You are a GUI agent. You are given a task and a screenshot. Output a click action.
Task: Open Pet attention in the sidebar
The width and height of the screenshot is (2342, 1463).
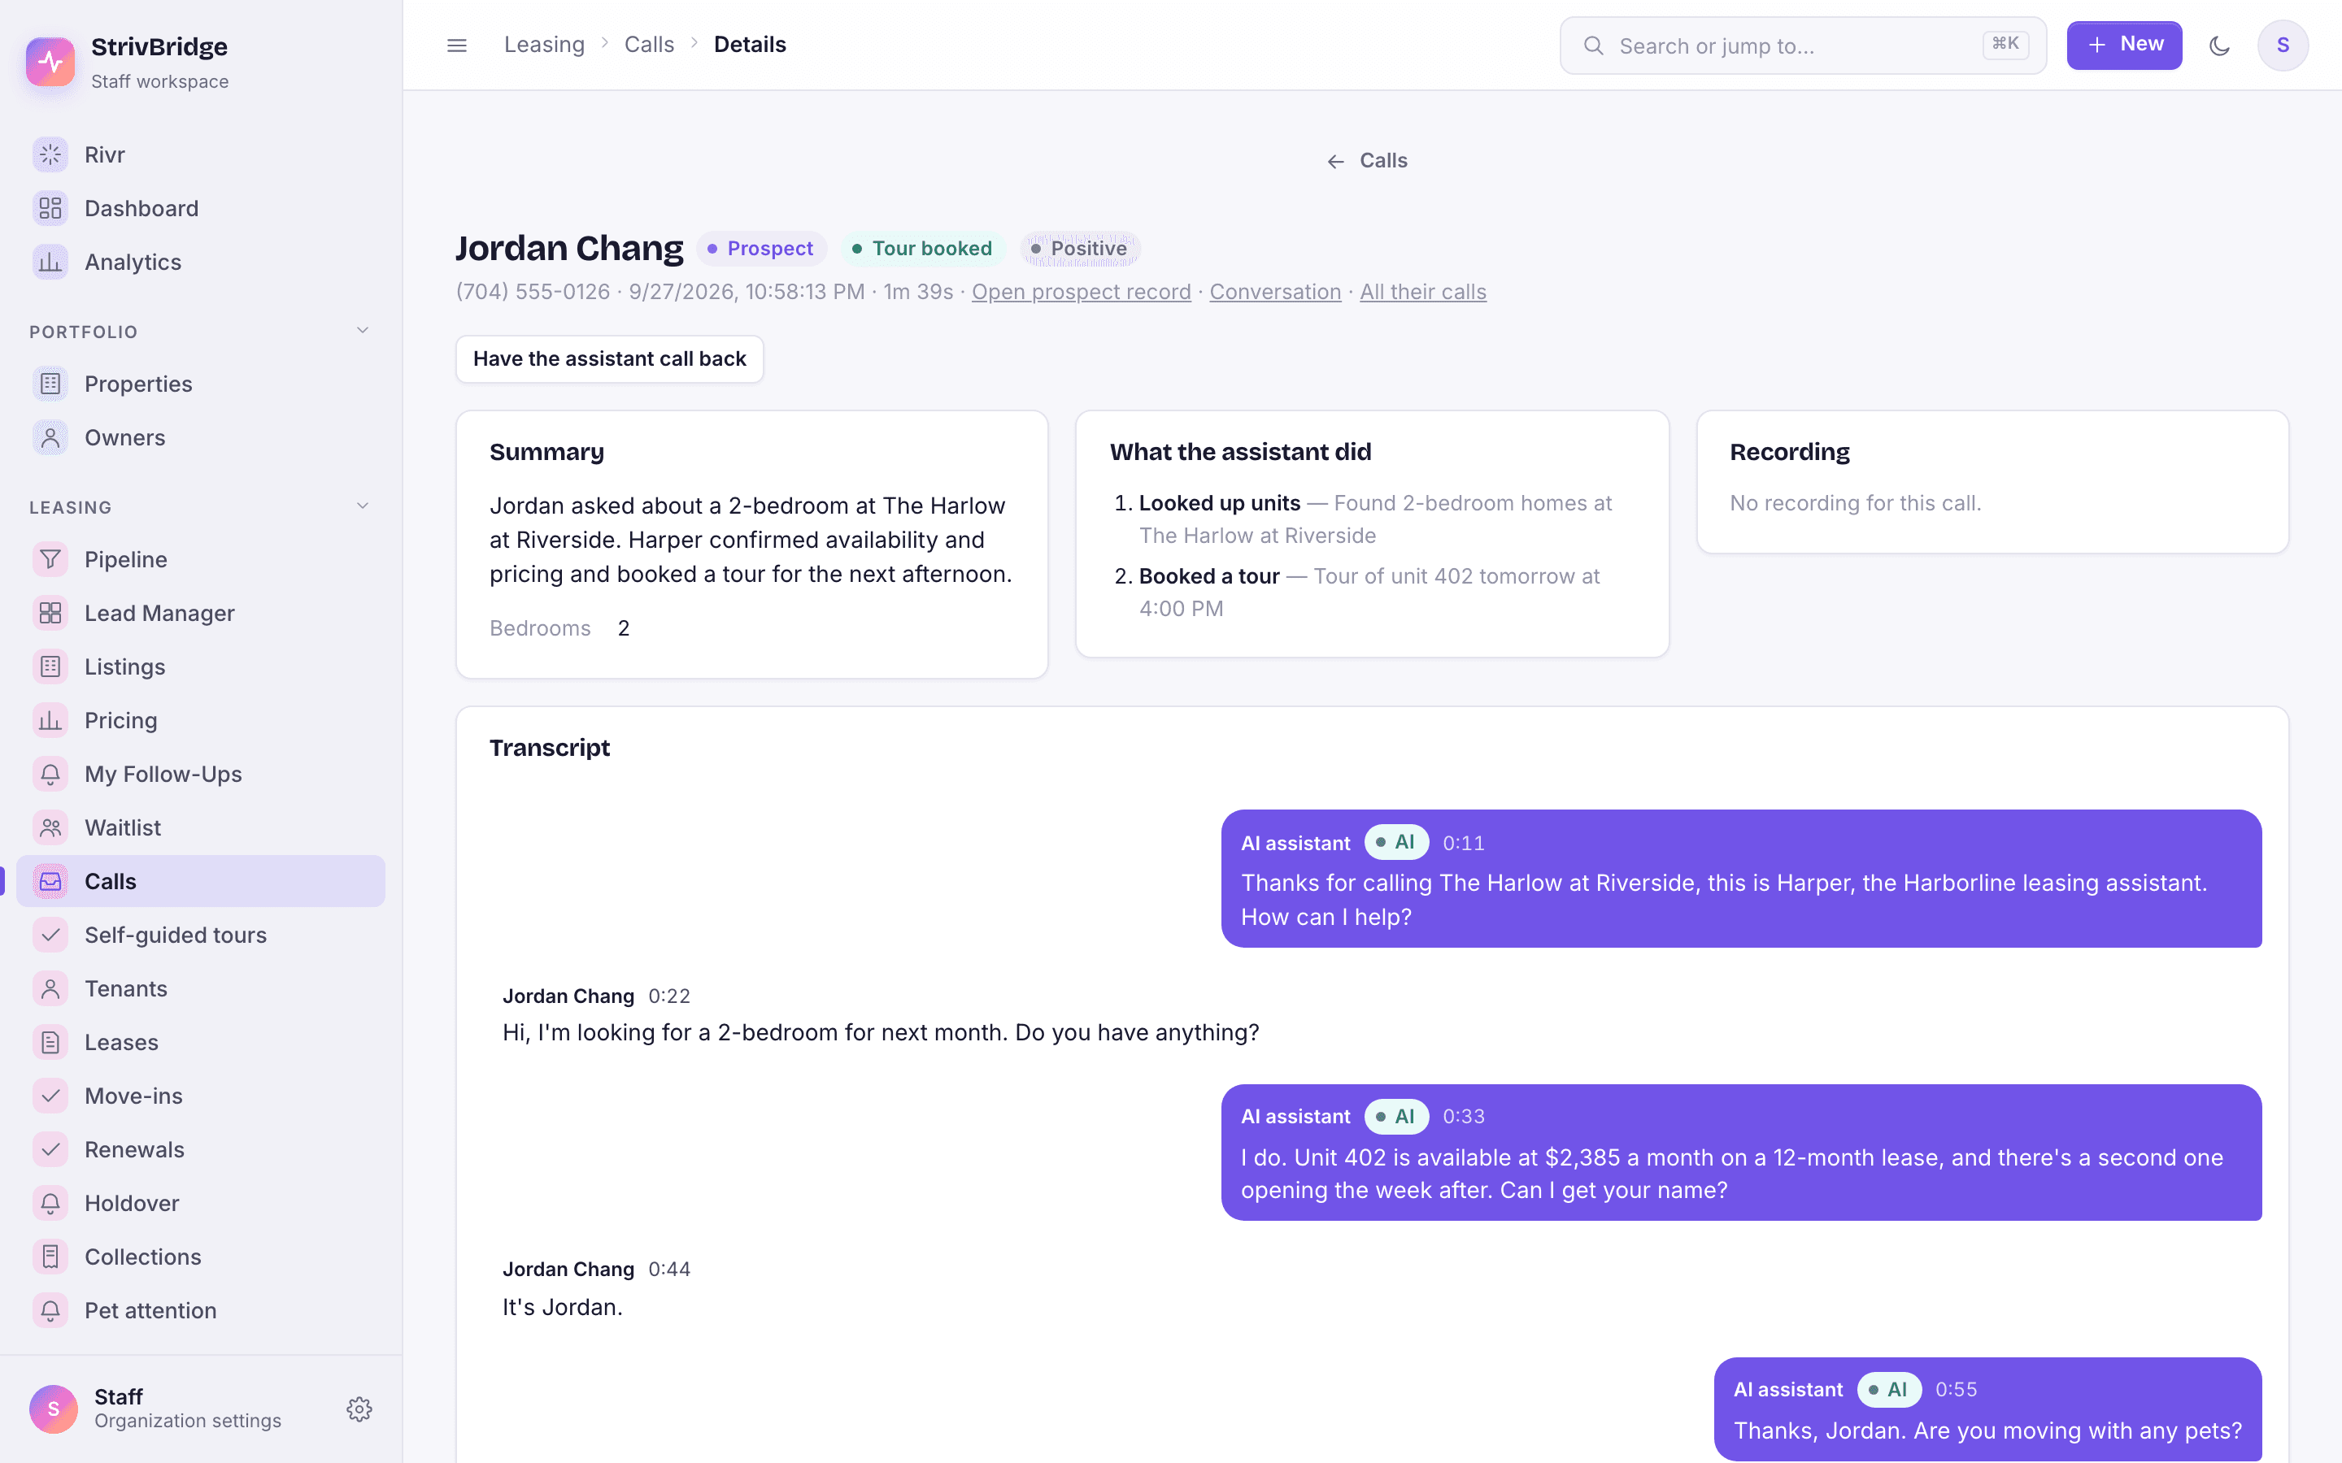200,1310
